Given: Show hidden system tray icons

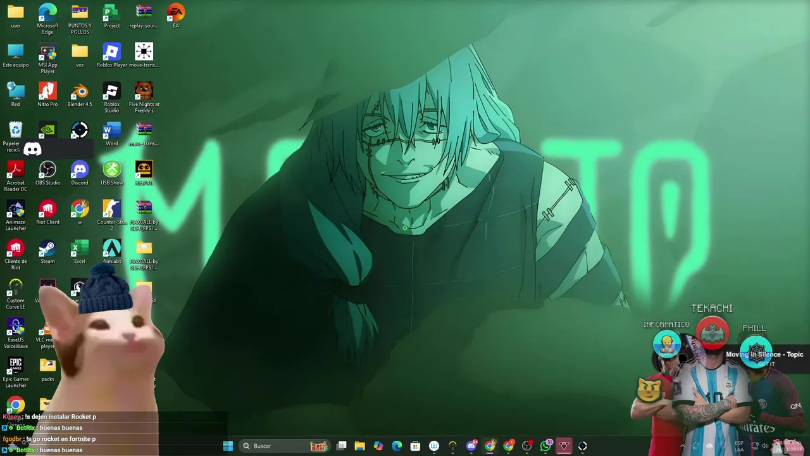Looking at the screenshot, I should (x=682, y=446).
